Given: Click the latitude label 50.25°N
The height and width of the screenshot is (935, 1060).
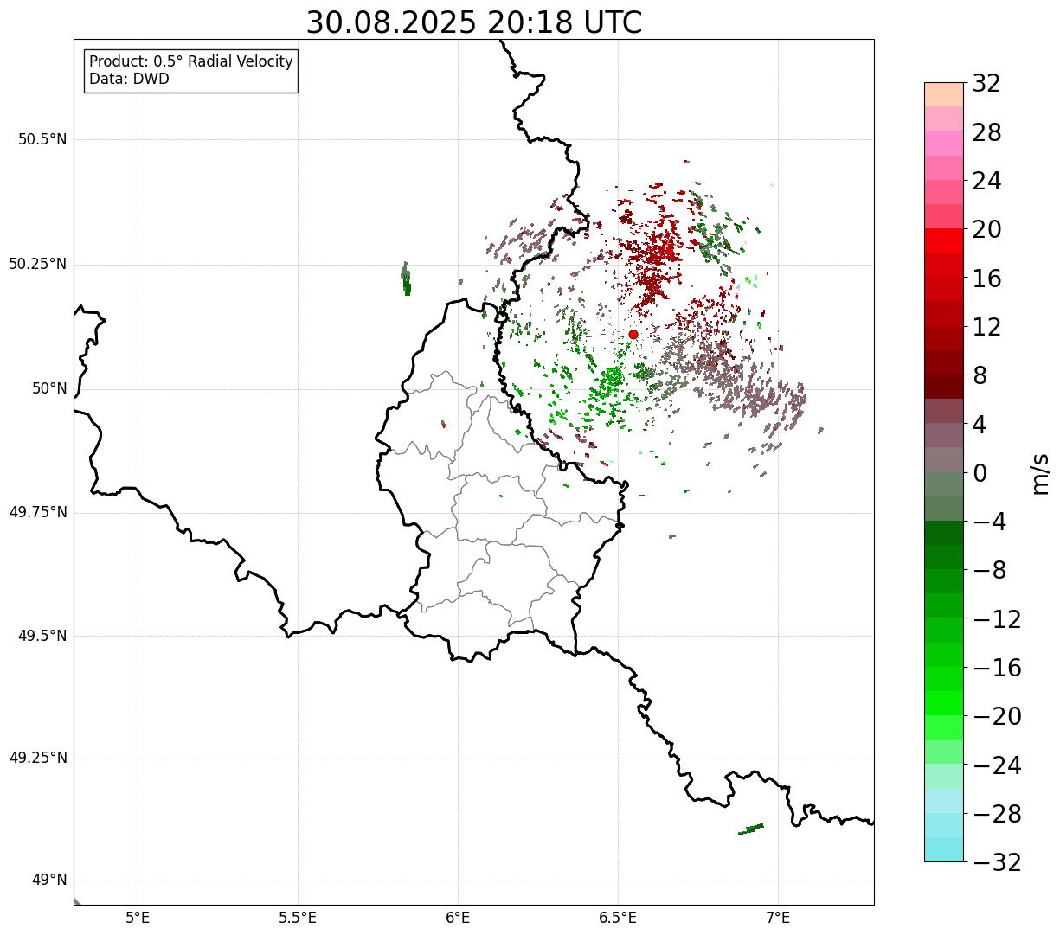Looking at the screenshot, I should point(38,264).
